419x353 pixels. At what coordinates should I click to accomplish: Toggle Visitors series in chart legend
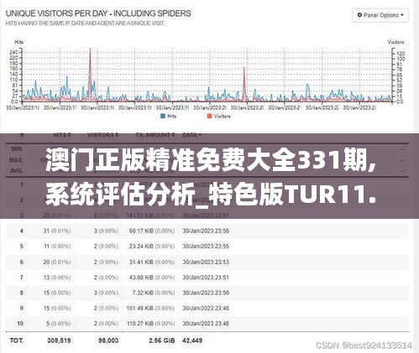[x=219, y=116]
